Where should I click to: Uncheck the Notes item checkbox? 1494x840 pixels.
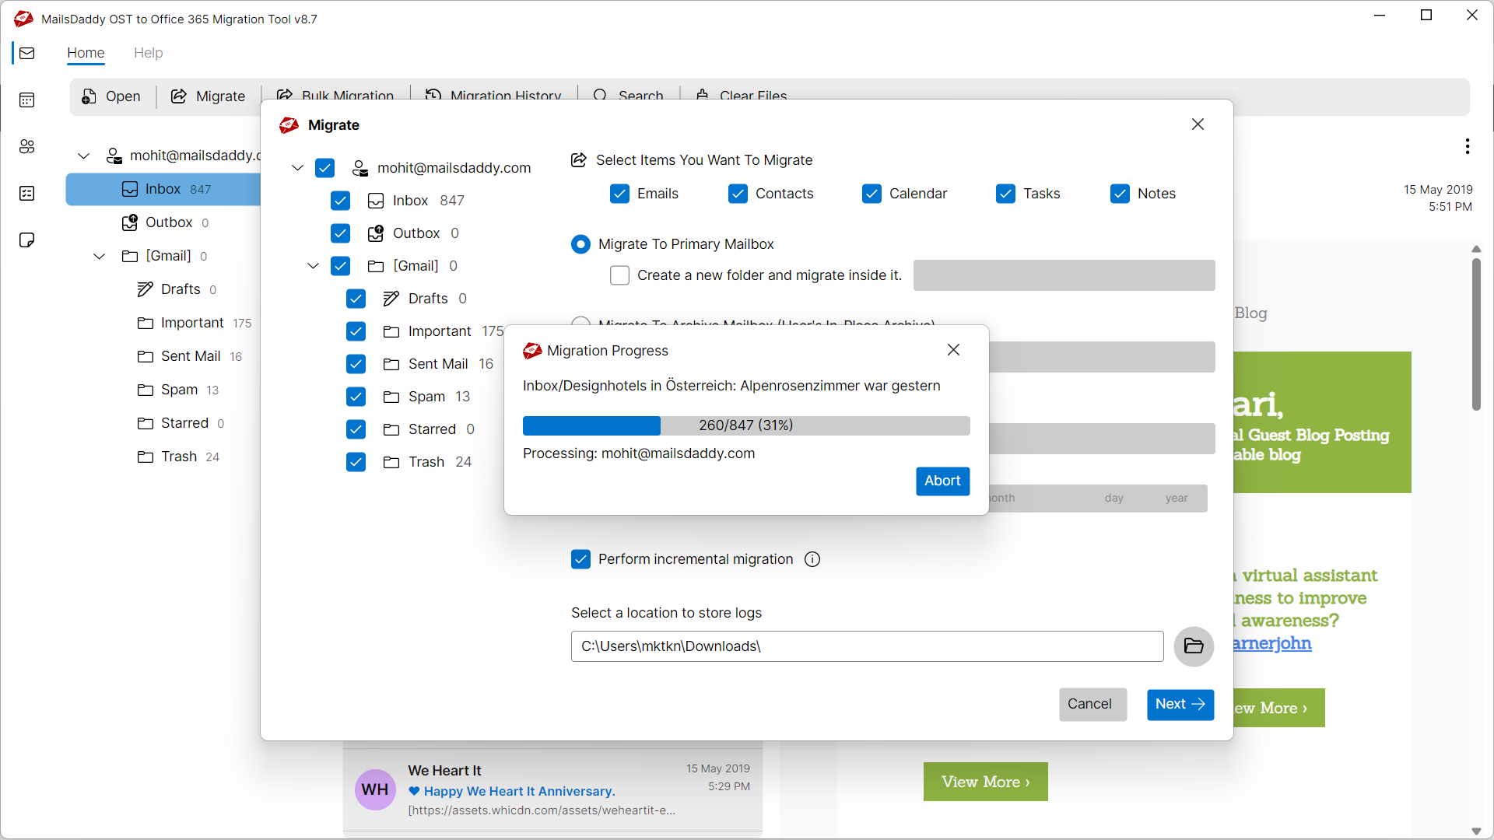[x=1120, y=194]
